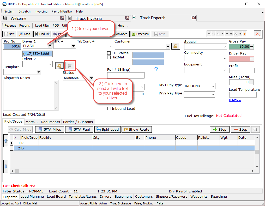This screenshot has height=206, width=265.
Task: Move stop down with blue down arrow
Action: (5, 166)
